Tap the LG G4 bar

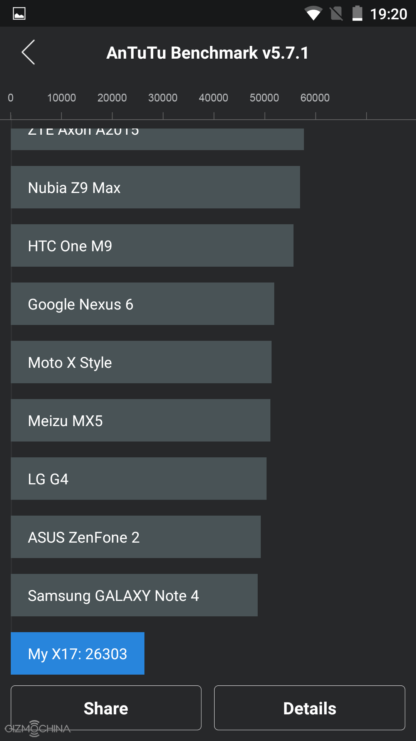point(139,479)
